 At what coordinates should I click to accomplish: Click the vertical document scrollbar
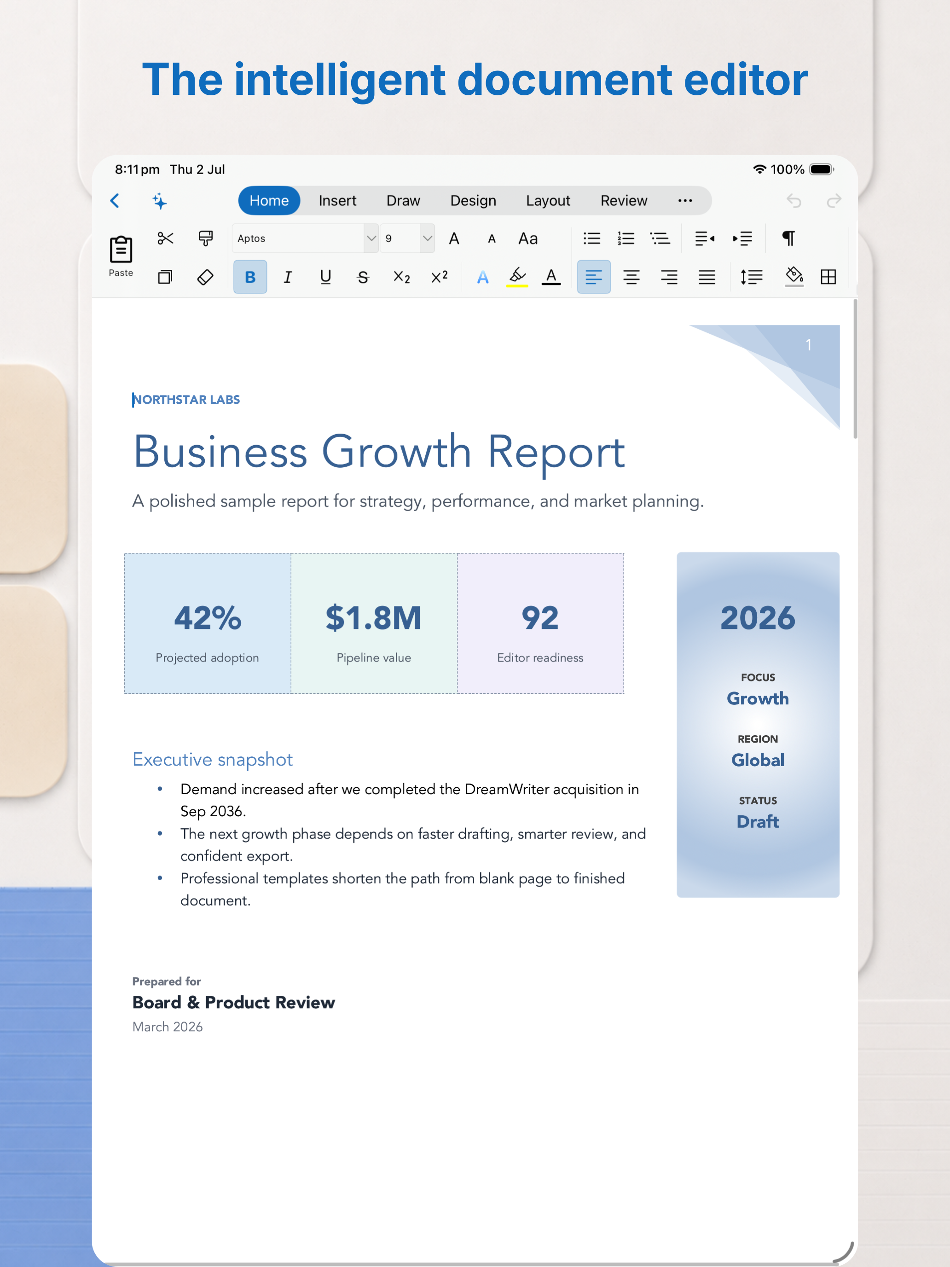tap(856, 369)
